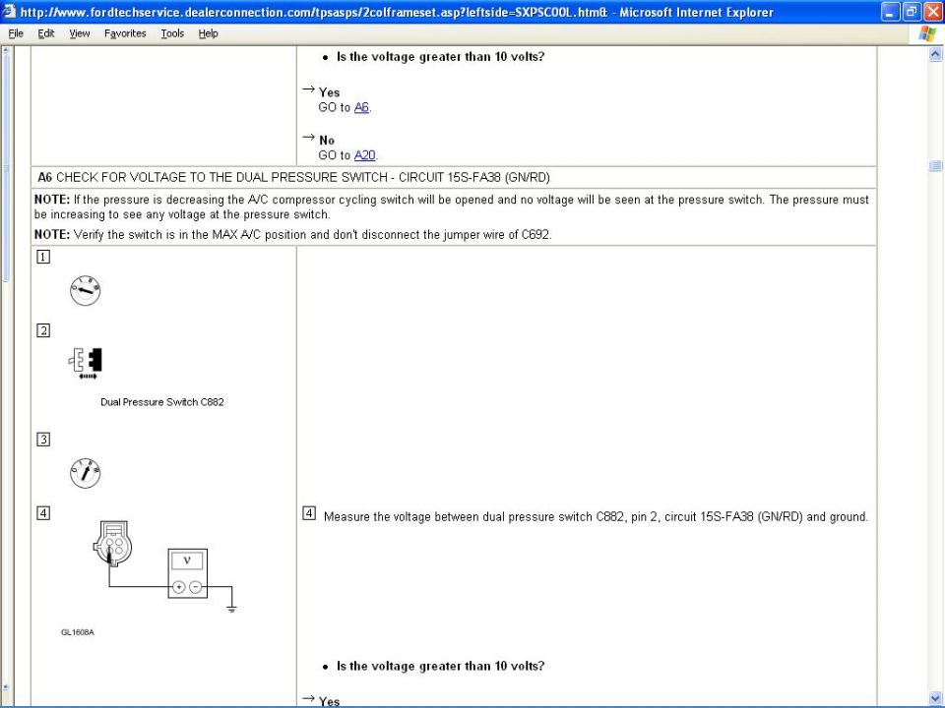Click the main scrollbar down arrow

pyautogui.click(x=935, y=698)
